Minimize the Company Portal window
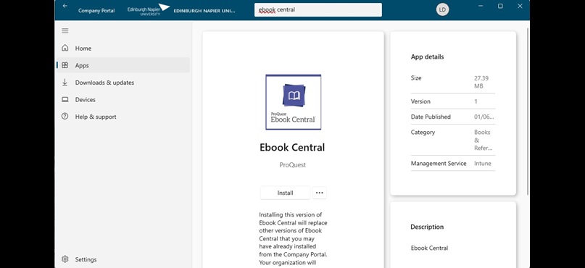This screenshot has width=585, height=268. click(x=481, y=6)
